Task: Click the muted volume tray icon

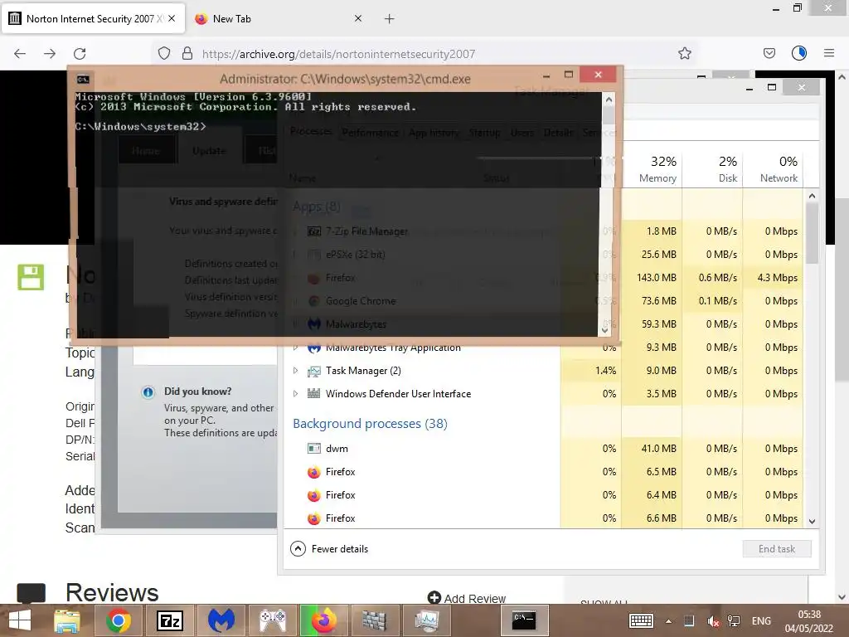Action: [713, 621]
